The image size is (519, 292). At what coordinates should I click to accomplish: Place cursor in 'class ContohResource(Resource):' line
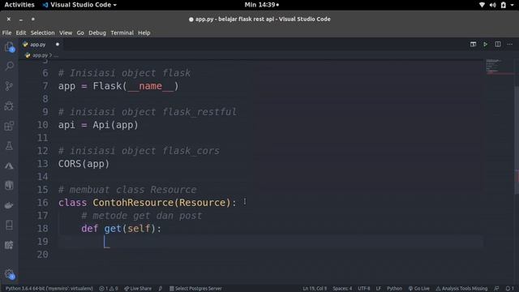coord(148,203)
